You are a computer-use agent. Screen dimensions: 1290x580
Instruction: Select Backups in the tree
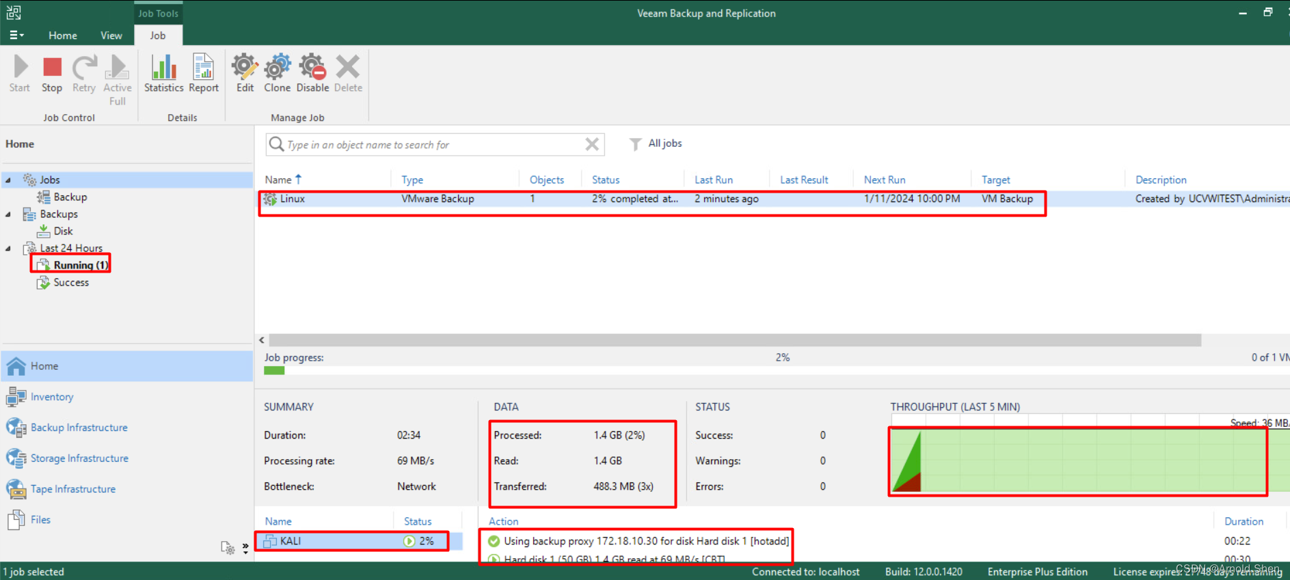point(59,214)
